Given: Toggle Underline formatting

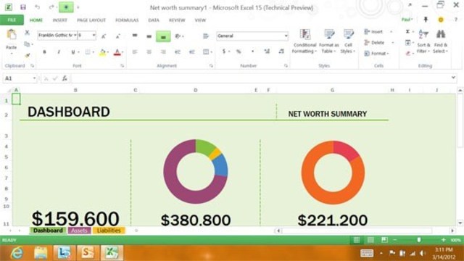Looking at the screenshot, I should (x=72, y=52).
